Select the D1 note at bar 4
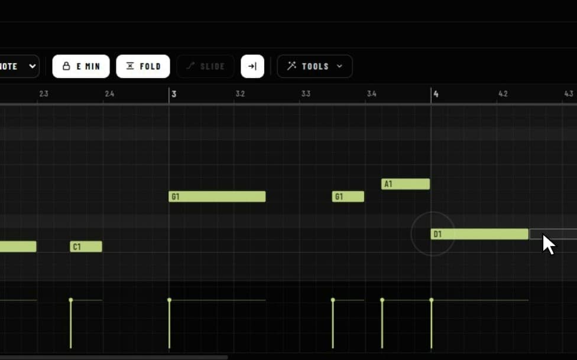The height and width of the screenshot is (360, 577). pyautogui.click(x=479, y=234)
